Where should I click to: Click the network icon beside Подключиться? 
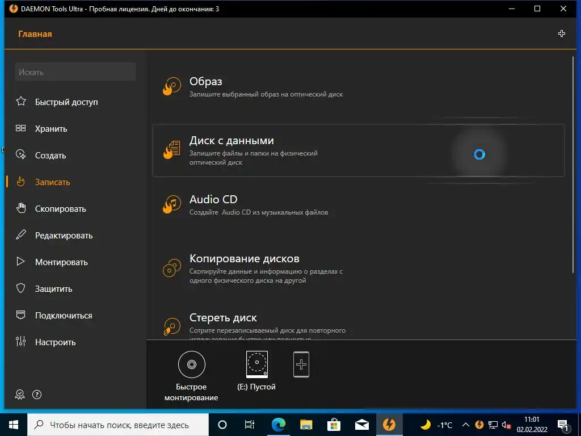pyautogui.click(x=21, y=315)
